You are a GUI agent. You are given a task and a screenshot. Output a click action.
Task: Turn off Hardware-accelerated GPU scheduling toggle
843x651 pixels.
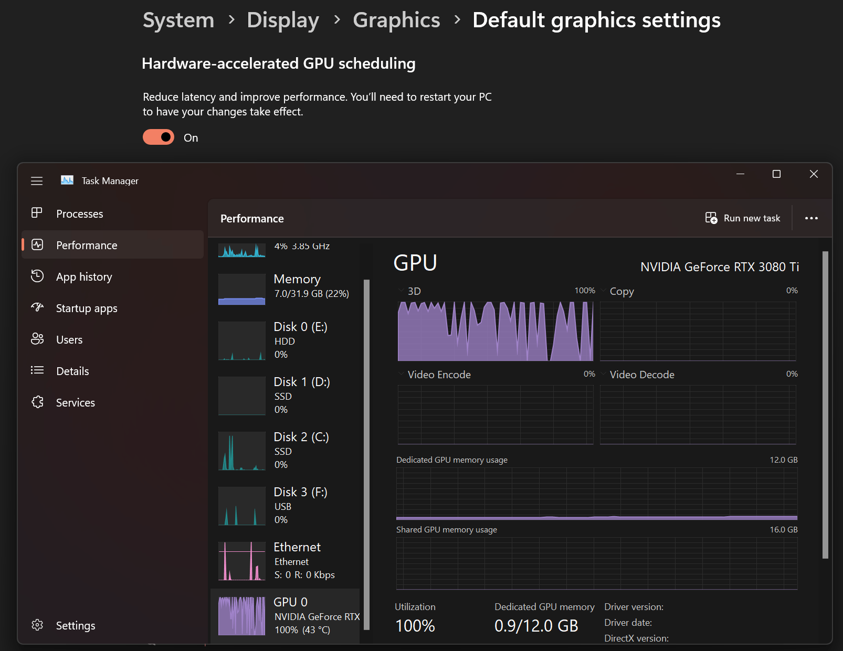pyautogui.click(x=159, y=137)
